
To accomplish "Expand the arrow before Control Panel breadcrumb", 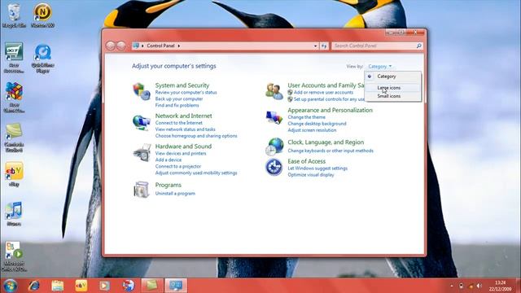I will click(x=143, y=46).
